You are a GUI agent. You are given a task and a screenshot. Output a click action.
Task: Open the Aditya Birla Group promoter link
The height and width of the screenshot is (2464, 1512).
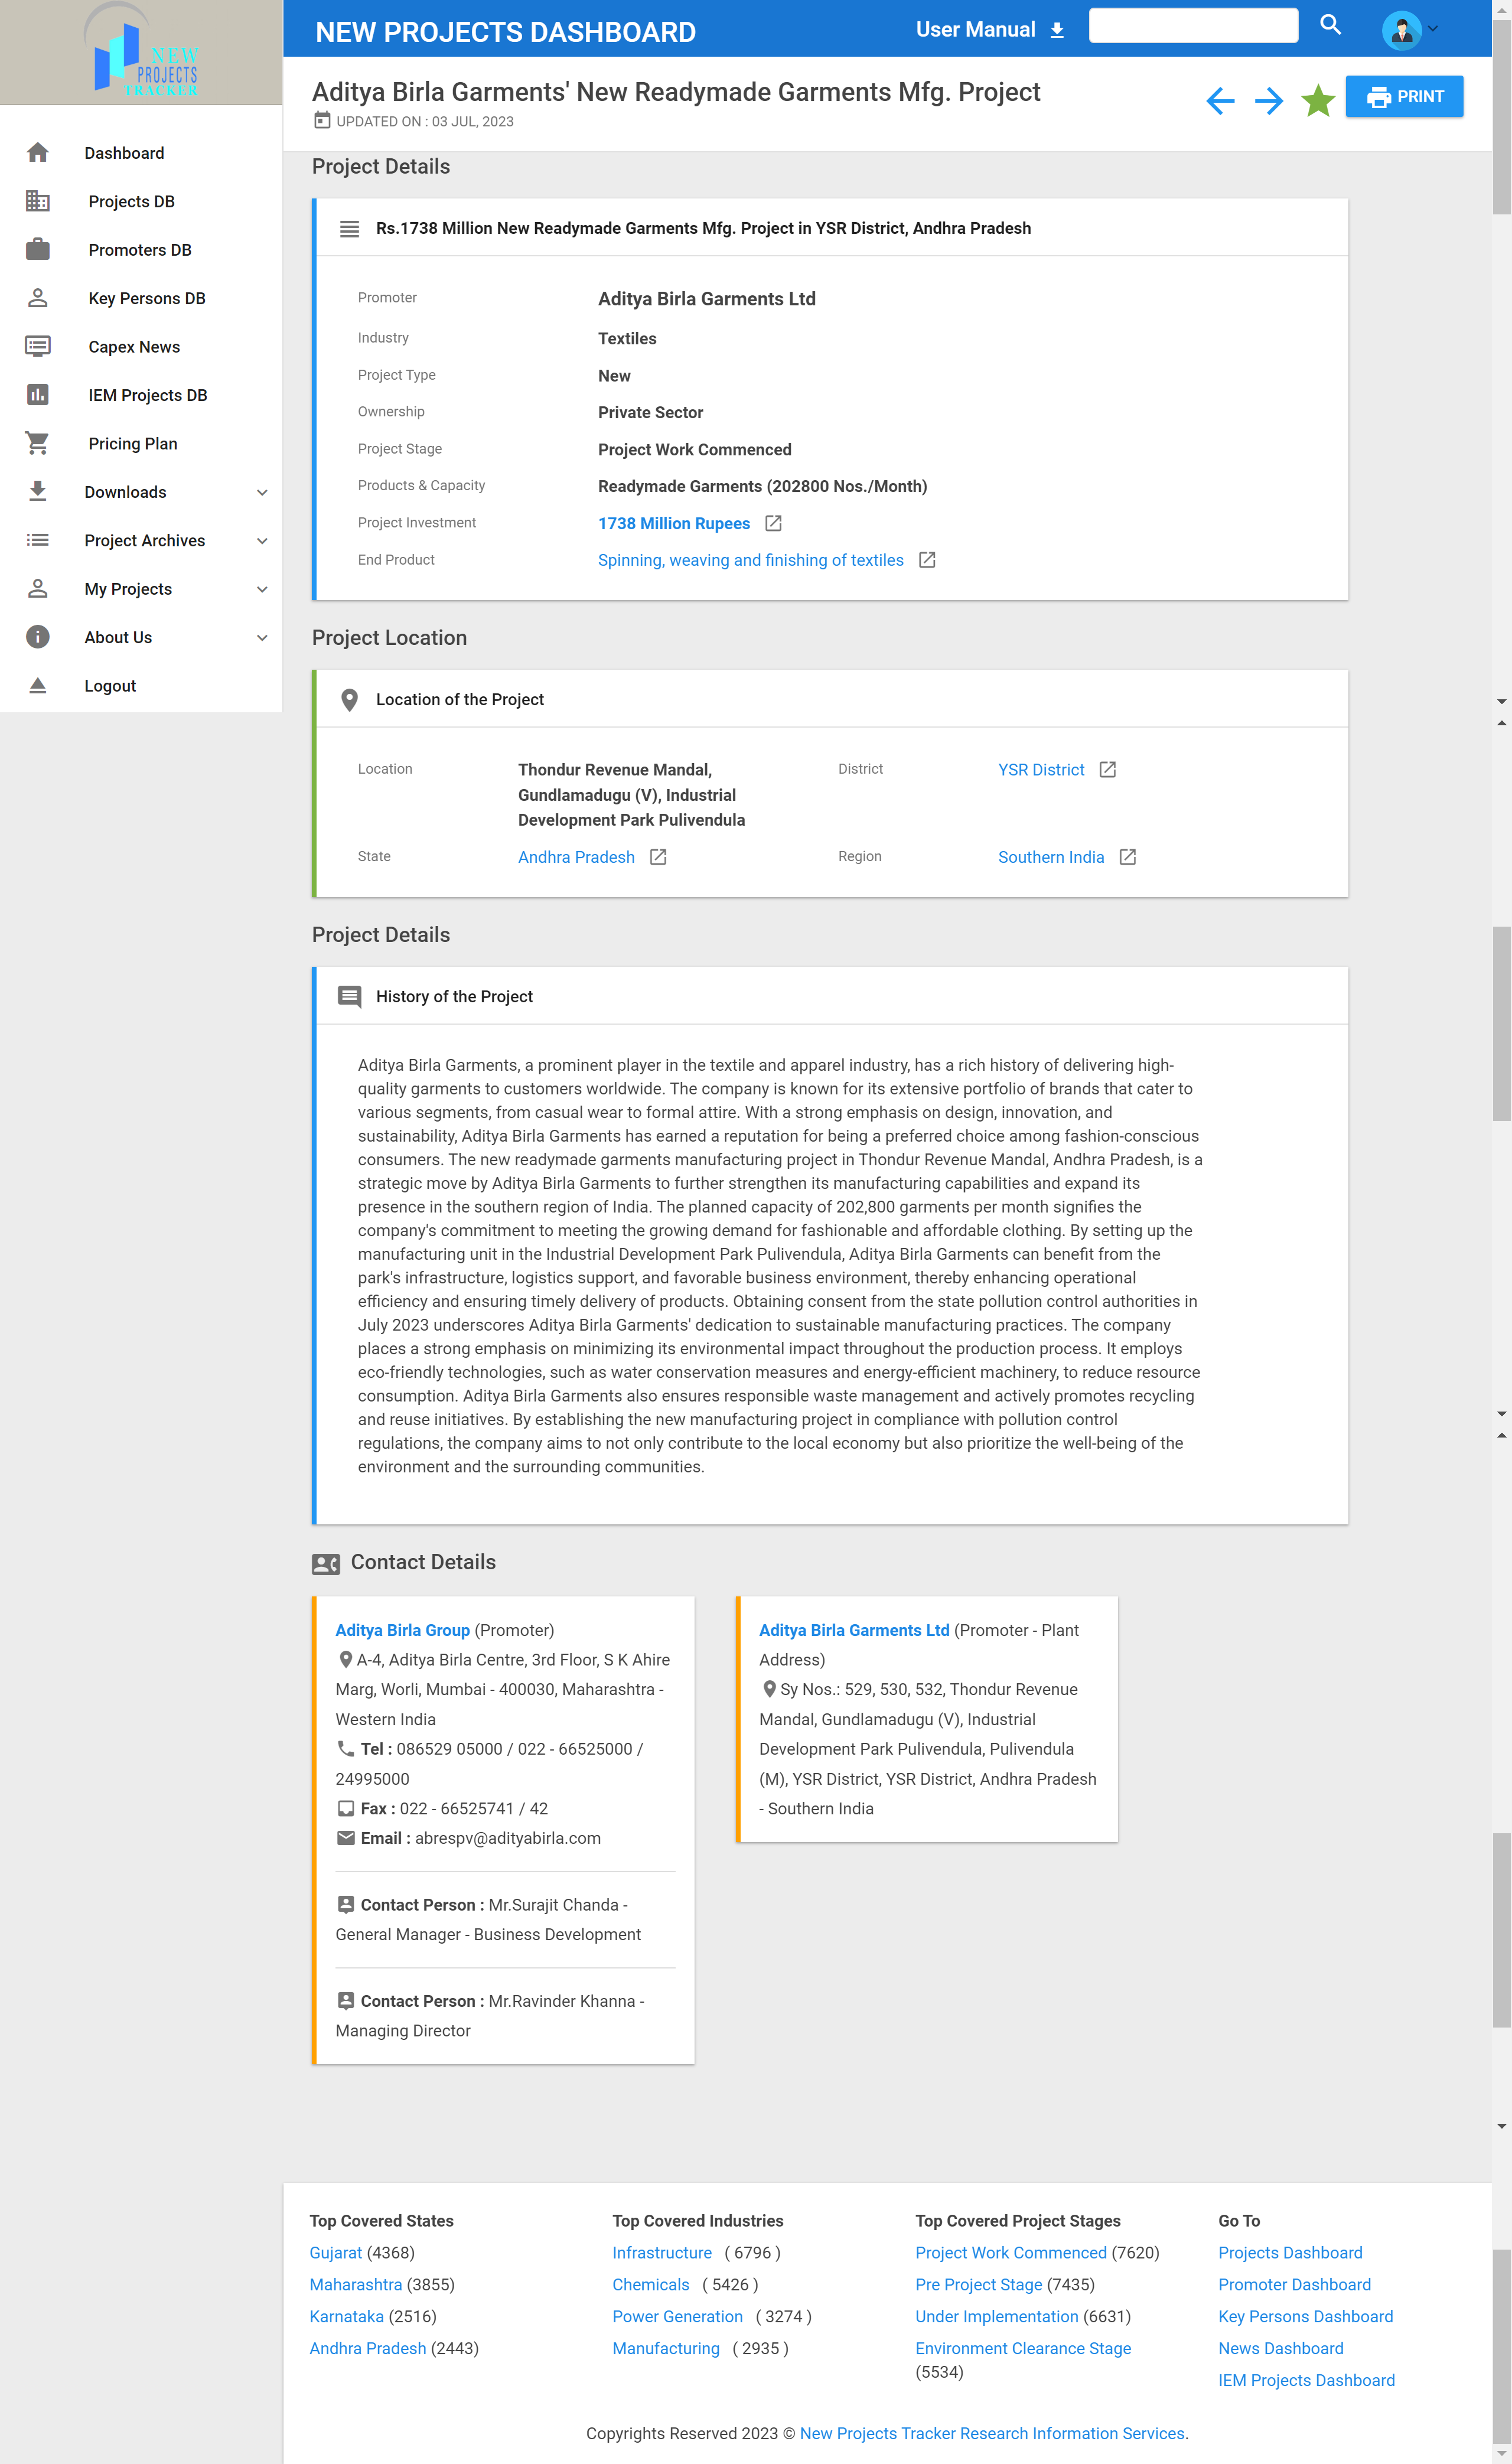coord(402,1630)
